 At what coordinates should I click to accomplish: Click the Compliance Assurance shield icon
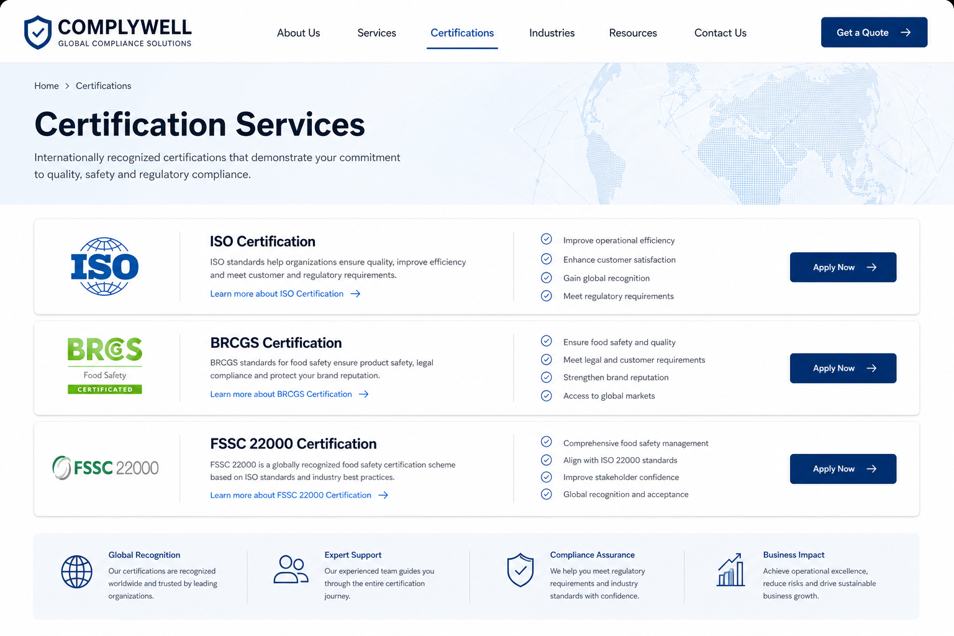[520, 570]
